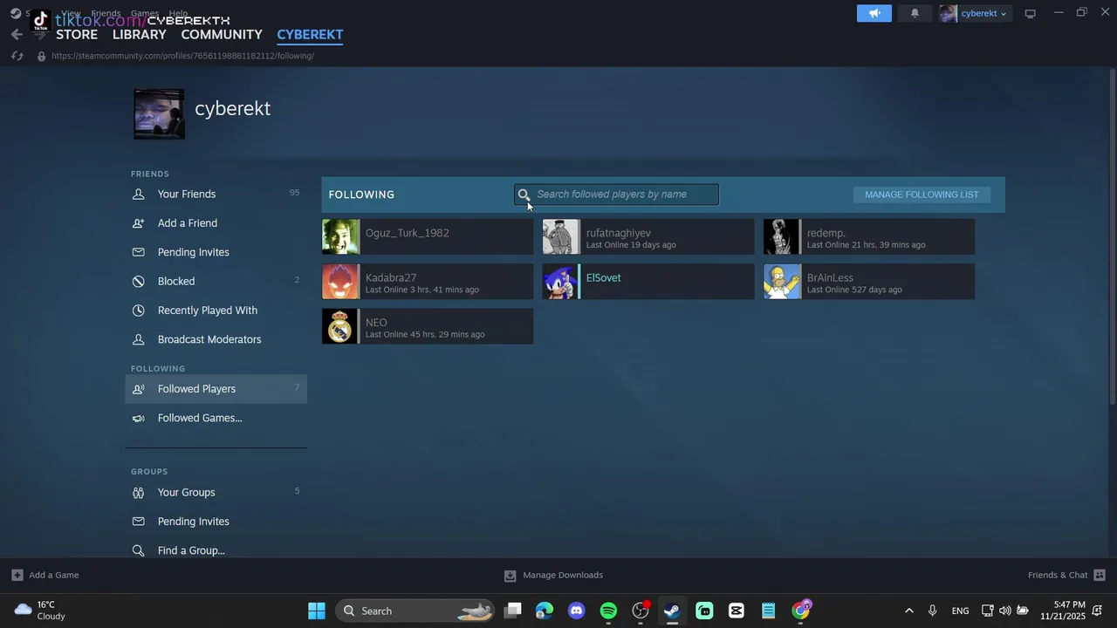Open the STORE tab
The height and width of the screenshot is (628, 1117).
pos(77,34)
